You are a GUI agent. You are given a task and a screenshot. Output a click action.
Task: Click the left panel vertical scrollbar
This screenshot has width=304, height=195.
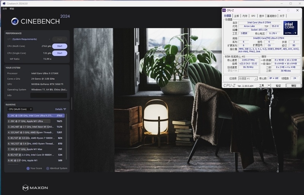[x=71, y=103]
